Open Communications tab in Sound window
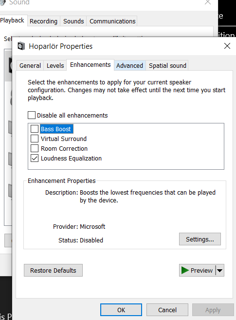 (112, 21)
